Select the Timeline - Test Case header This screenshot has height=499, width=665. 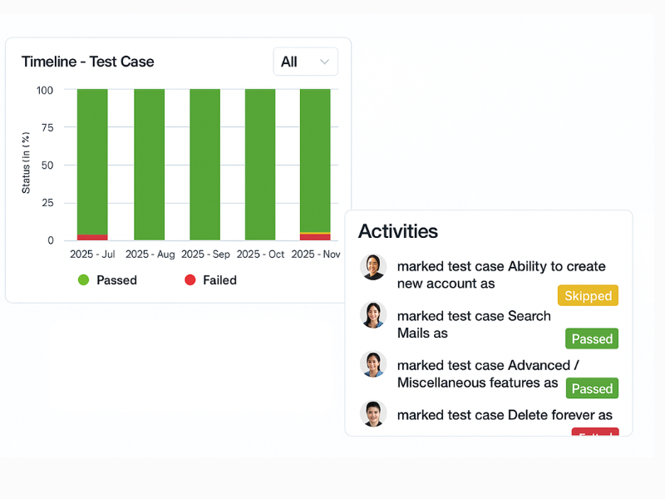87,62
